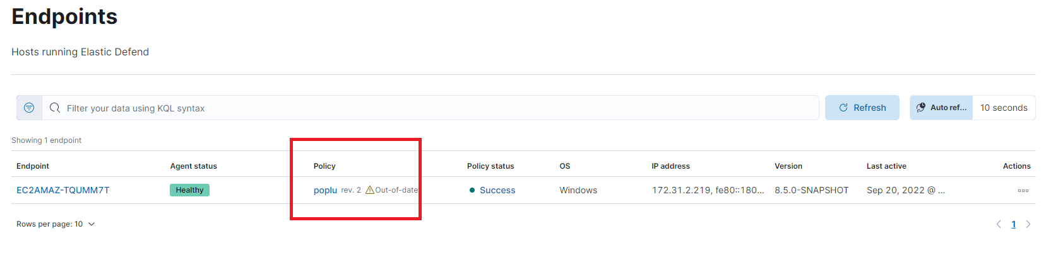Open Rows per page dropdown
Image resolution: width=1046 pixels, height=265 pixels.
pos(56,224)
